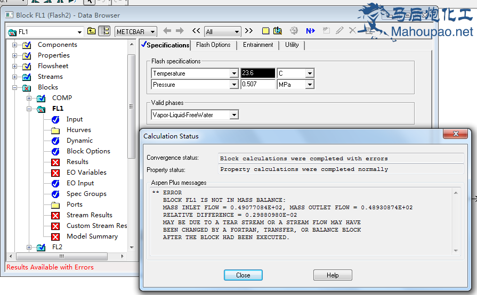Select the Block Options tree item
Image resolution: width=477 pixels, height=295 pixels.
pyautogui.click(x=88, y=151)
